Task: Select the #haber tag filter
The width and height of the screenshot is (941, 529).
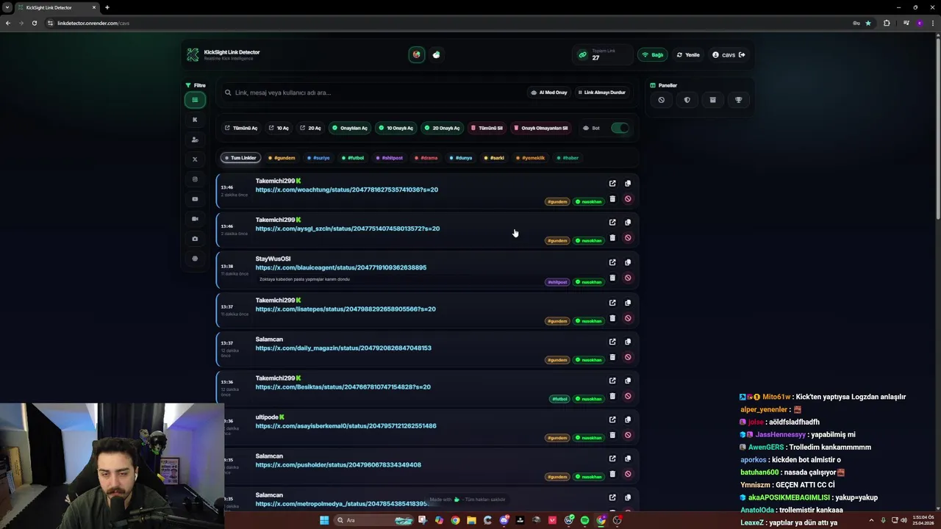Action: click(x=568, y=158)
